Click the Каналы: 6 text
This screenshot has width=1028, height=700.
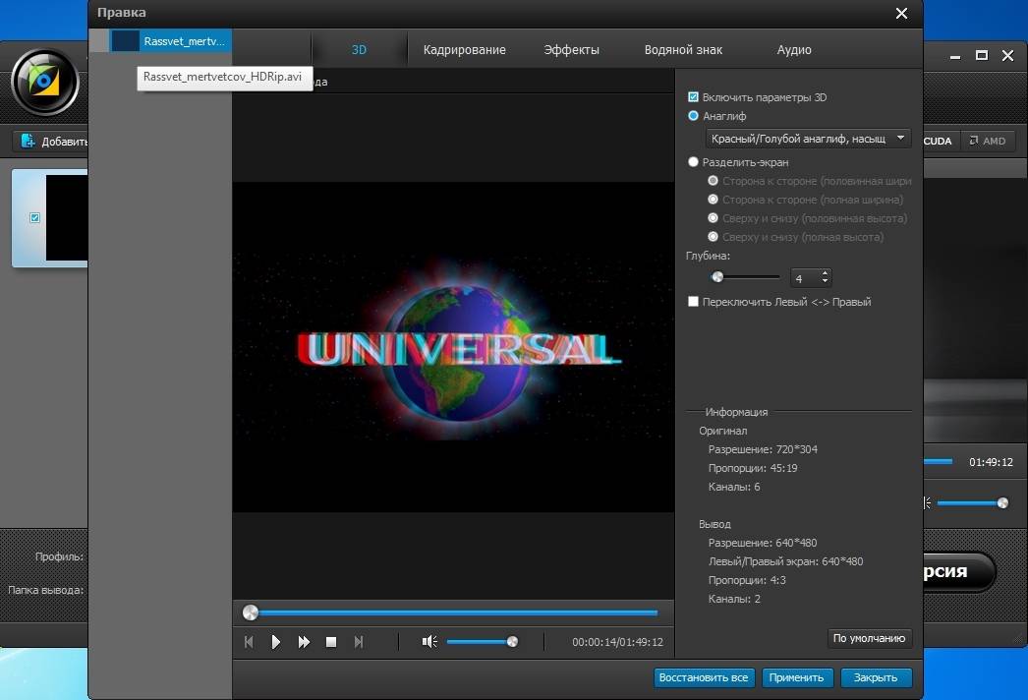tap(734, 487)
